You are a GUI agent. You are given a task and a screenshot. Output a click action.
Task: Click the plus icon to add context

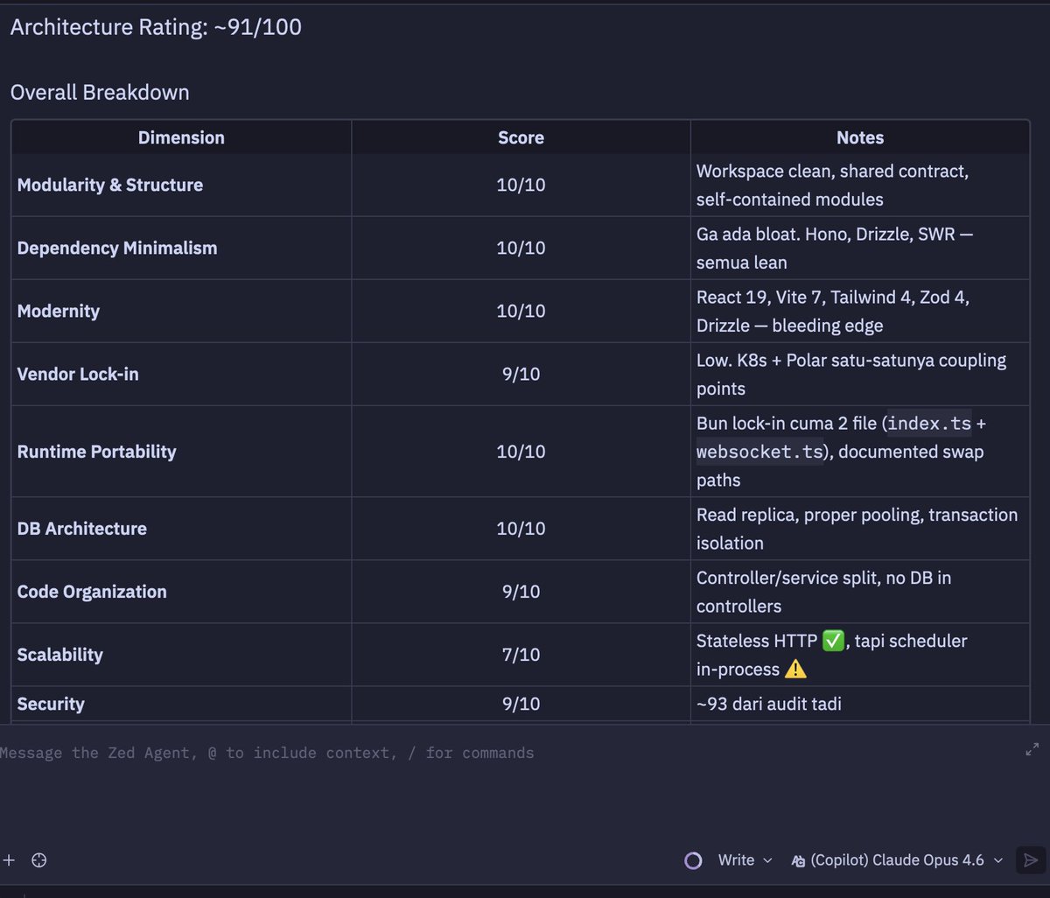(x=9, y=860)
